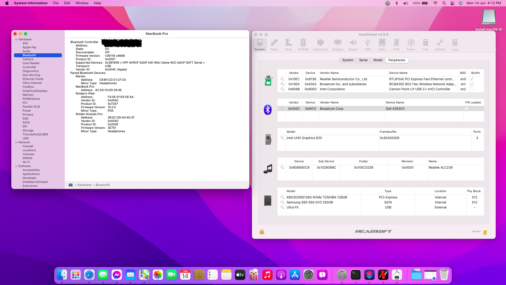Open Spotlight search in menu bar
This screenshot has width=506, height=285.
[x=444, y=3]
